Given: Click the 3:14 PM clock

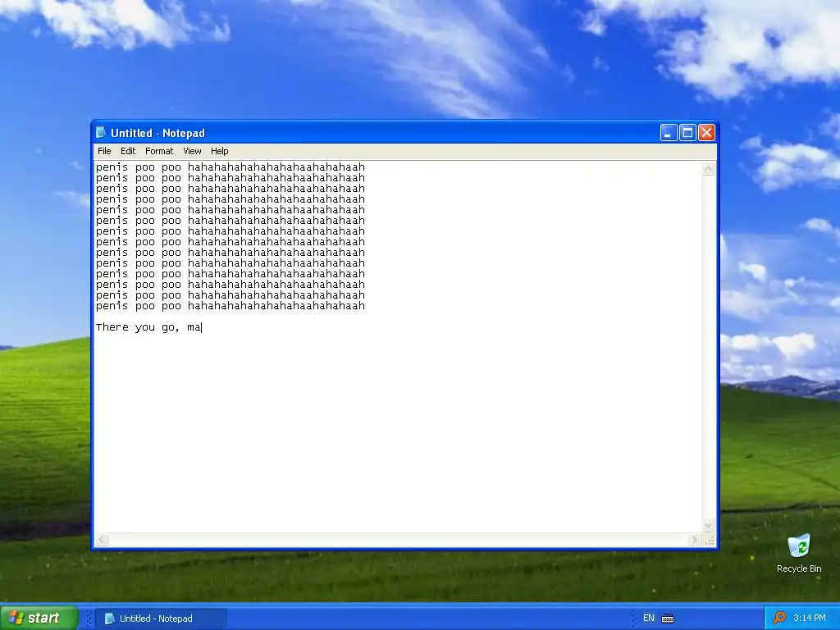Looking at the screenshot, I should click(810, 619).
